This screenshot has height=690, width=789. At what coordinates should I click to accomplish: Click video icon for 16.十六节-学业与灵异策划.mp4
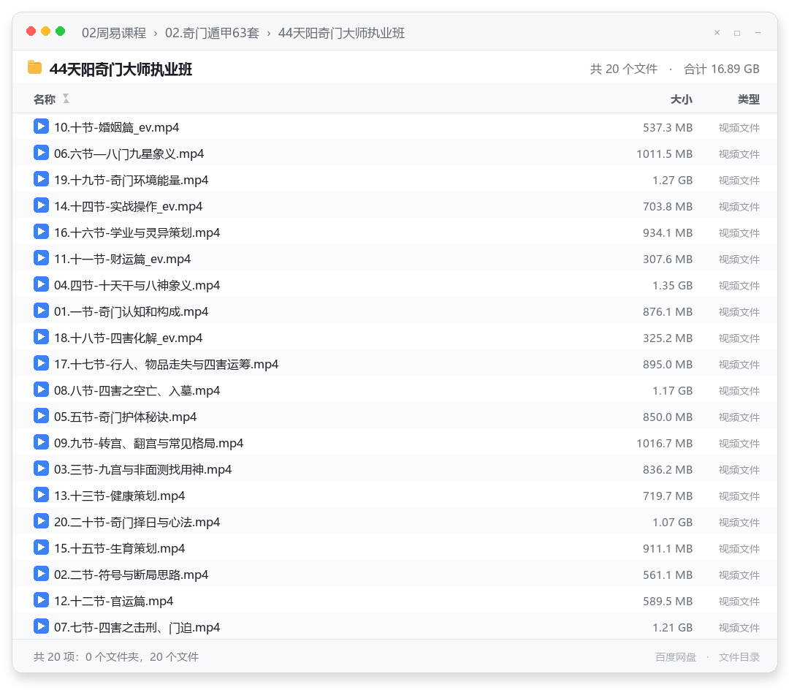click(x=41, y=232)
